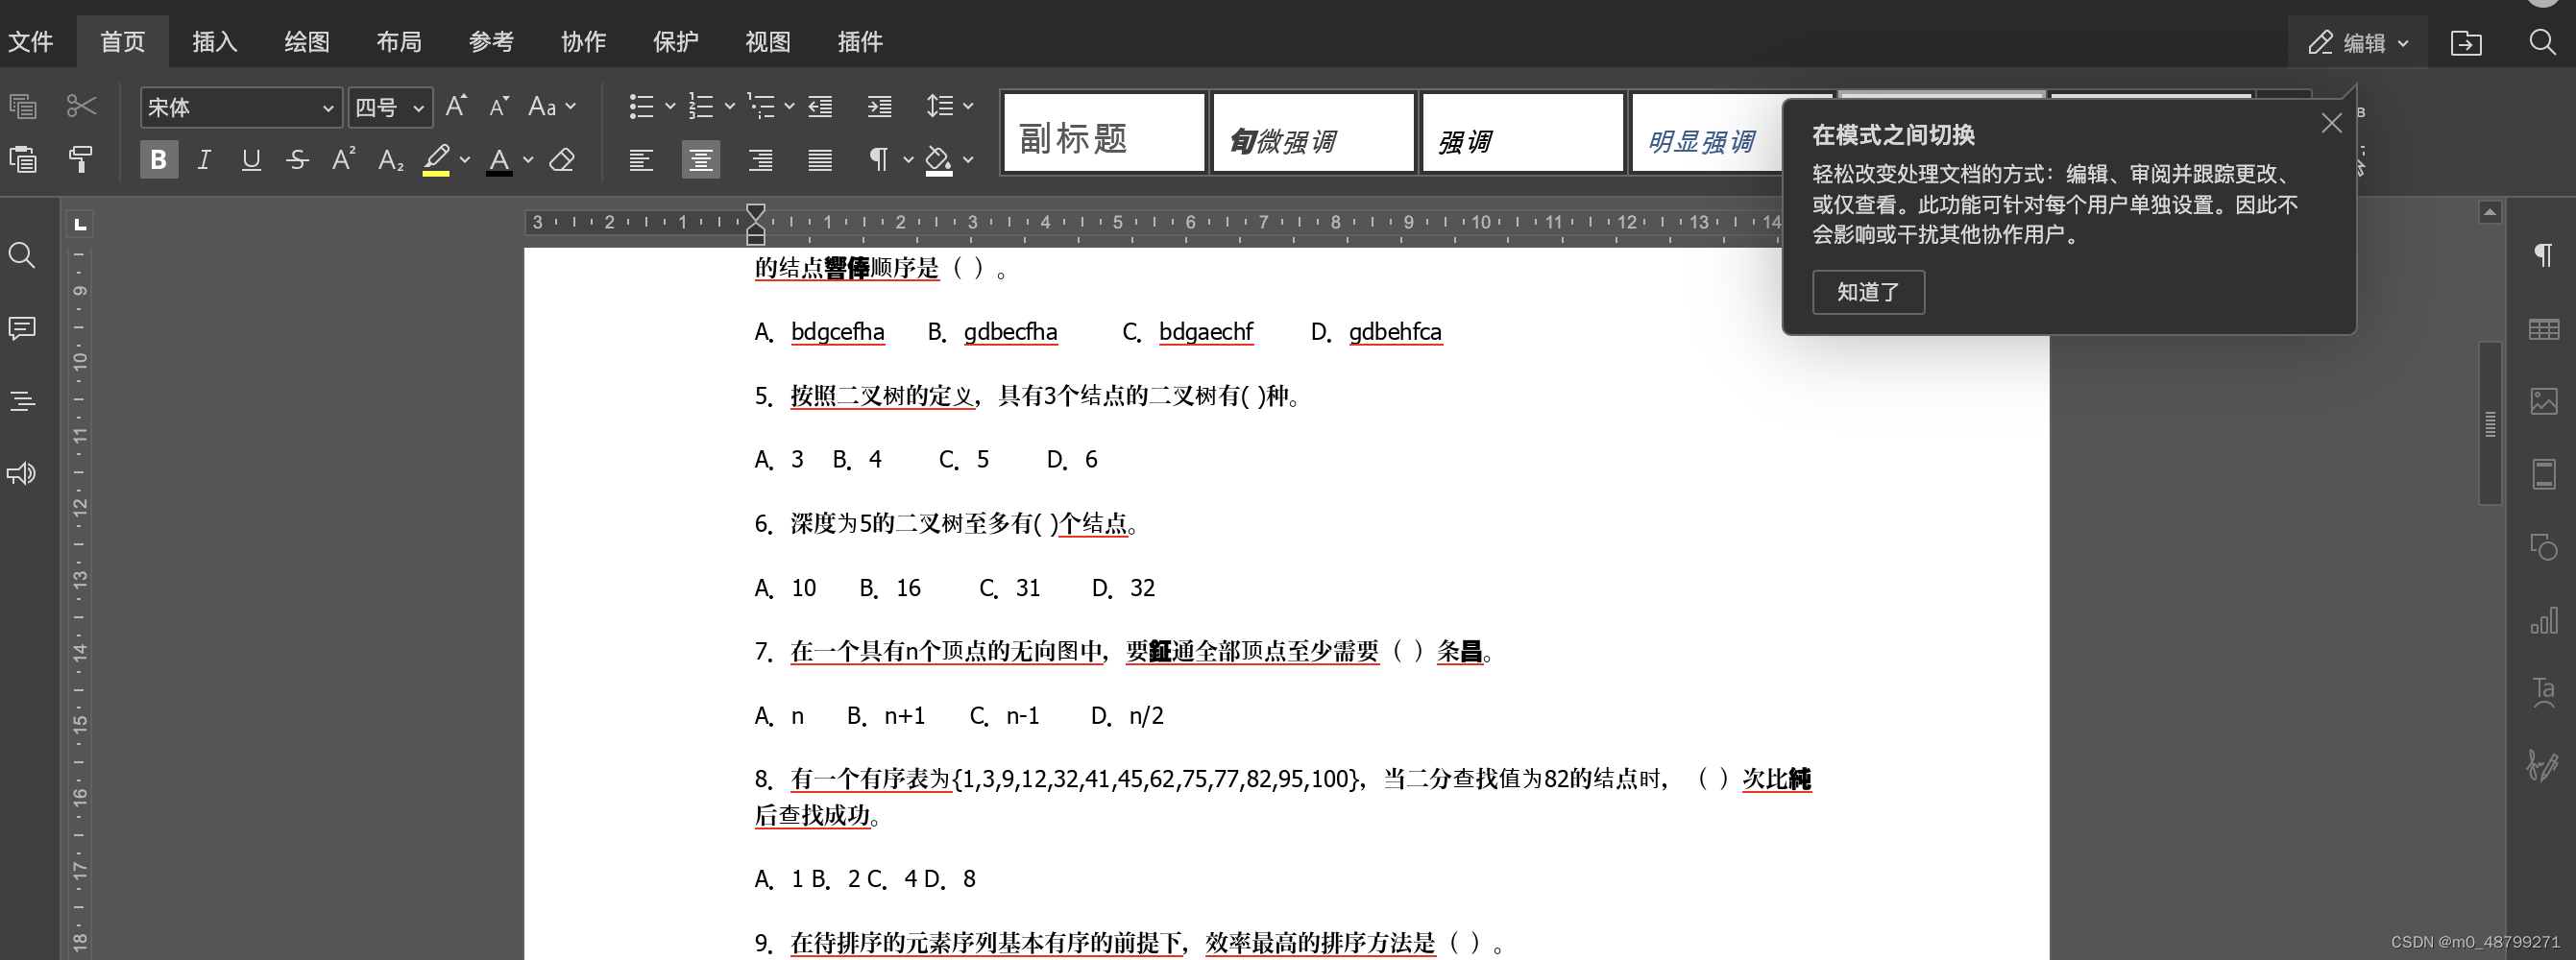Screen dimensions: 2576x960
Task: Increase indent of paragraph
Action: [x=879, y=106]
